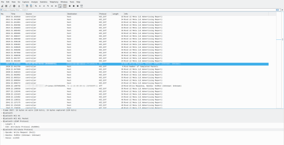Select packet 2042 in the list
The image size is (284, 145).
tap(135, 105)
